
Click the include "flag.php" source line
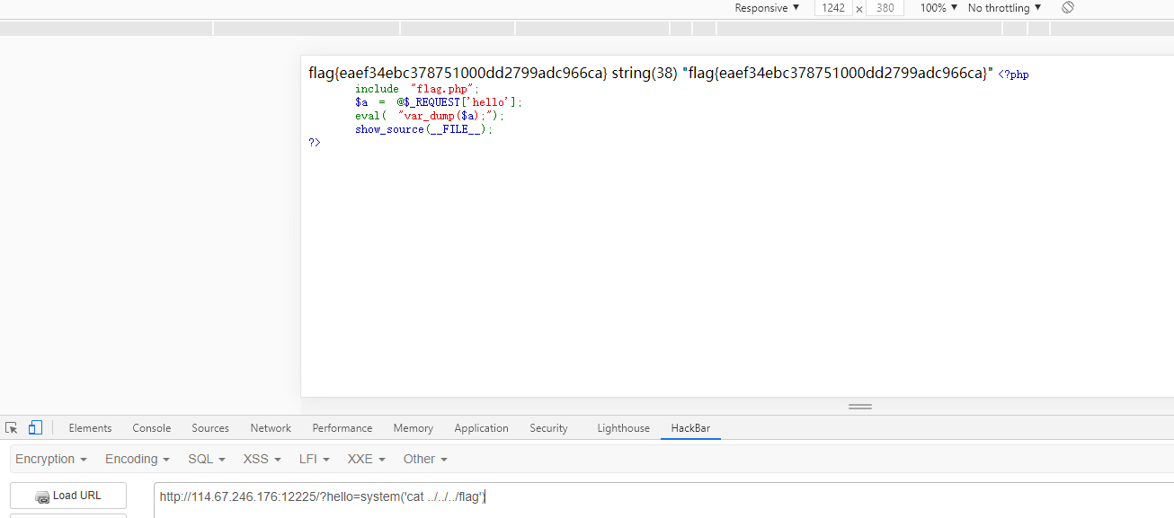417,89
